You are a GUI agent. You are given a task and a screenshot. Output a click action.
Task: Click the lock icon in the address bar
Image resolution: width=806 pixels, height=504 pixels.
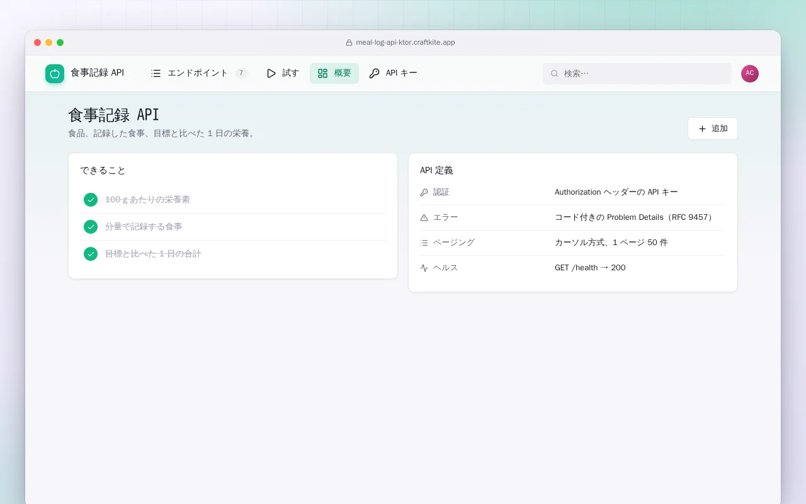[x=349, y=43]
